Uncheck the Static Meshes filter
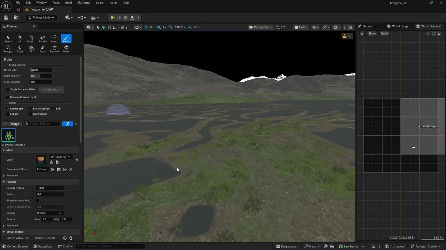 (x=30, y=109)
